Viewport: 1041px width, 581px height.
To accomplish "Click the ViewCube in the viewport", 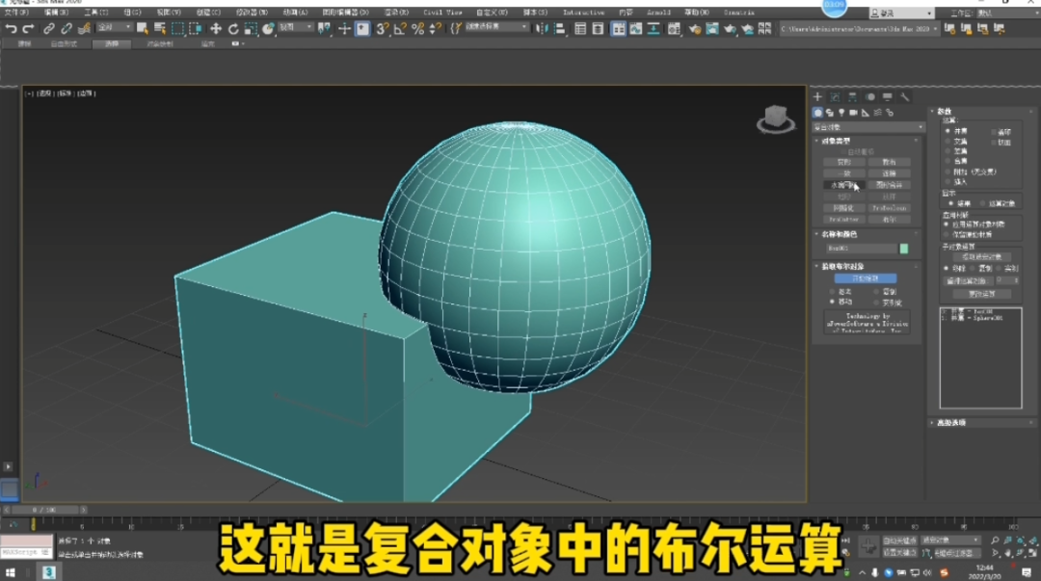I will point(775,119).
